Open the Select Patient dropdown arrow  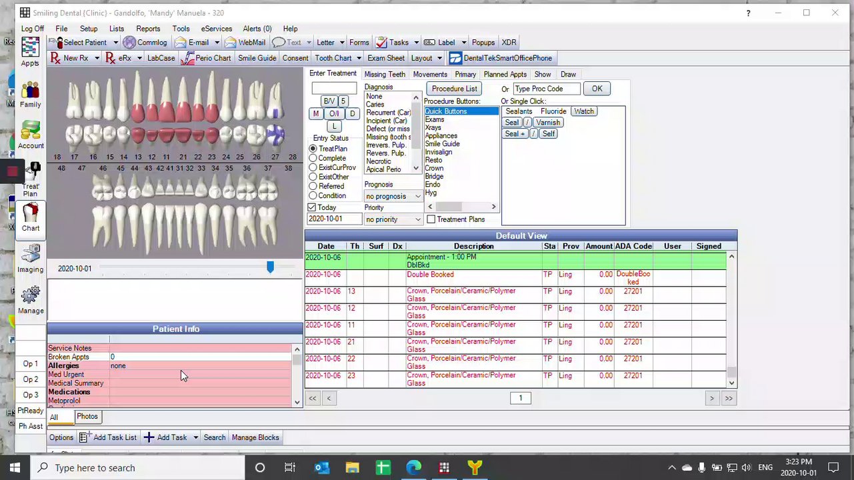coord(115,43)
